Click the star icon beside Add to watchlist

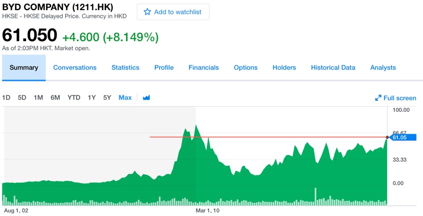pyautogui.click(x=147, y=12)
